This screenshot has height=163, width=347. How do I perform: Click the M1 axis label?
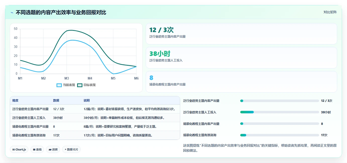(20, 78)
